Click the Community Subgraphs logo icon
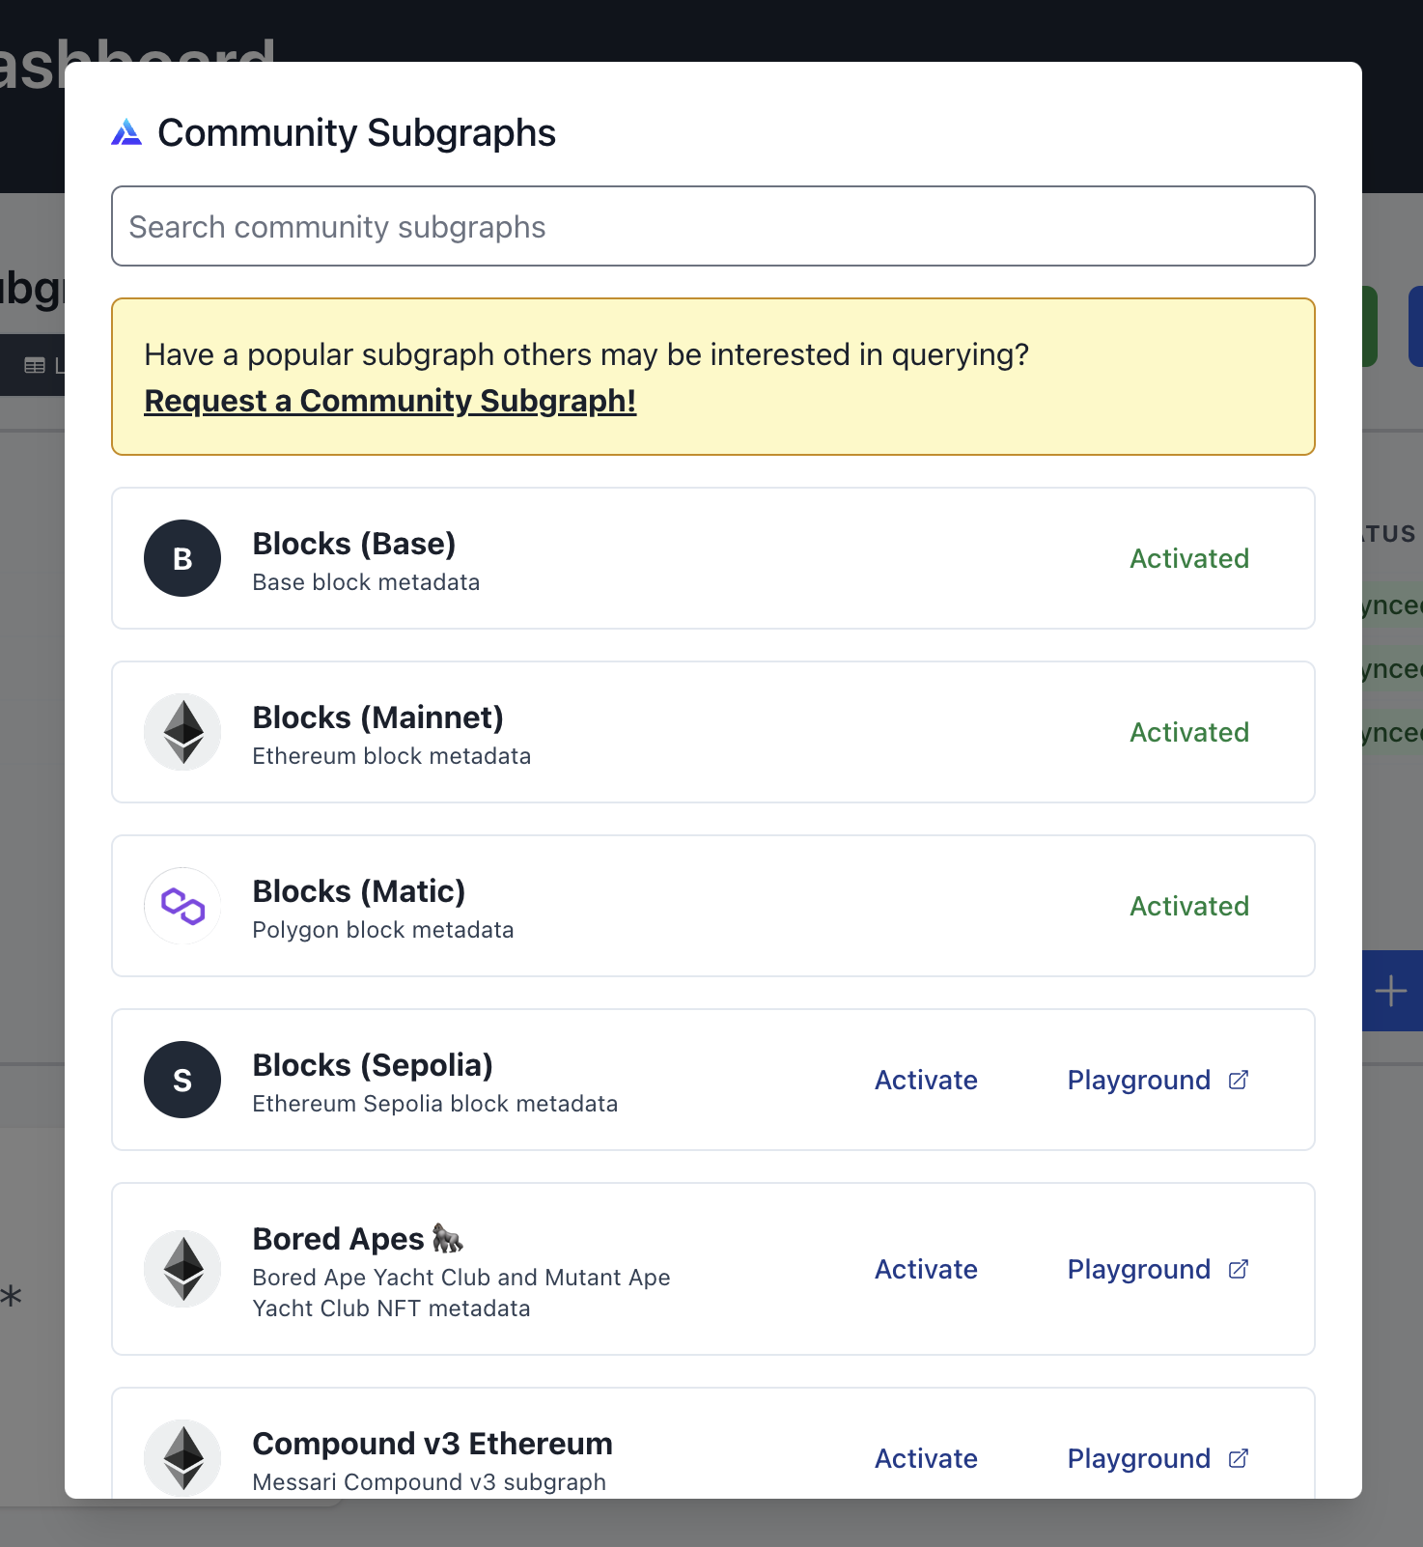Image resolution: width=1423 pixels, height=1547 pixels. (x=126, y=132)
